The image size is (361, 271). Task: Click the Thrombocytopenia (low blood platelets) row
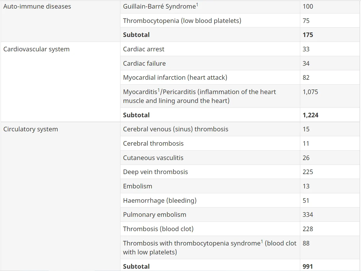(240, 21)
